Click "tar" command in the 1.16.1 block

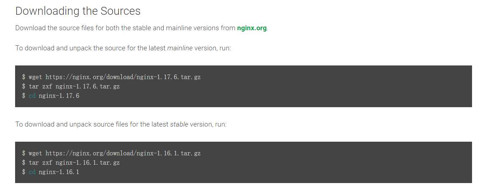coord(33,163)
